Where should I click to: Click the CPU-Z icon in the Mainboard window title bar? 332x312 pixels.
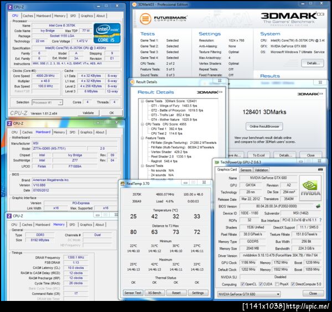(x=9, y=123)
